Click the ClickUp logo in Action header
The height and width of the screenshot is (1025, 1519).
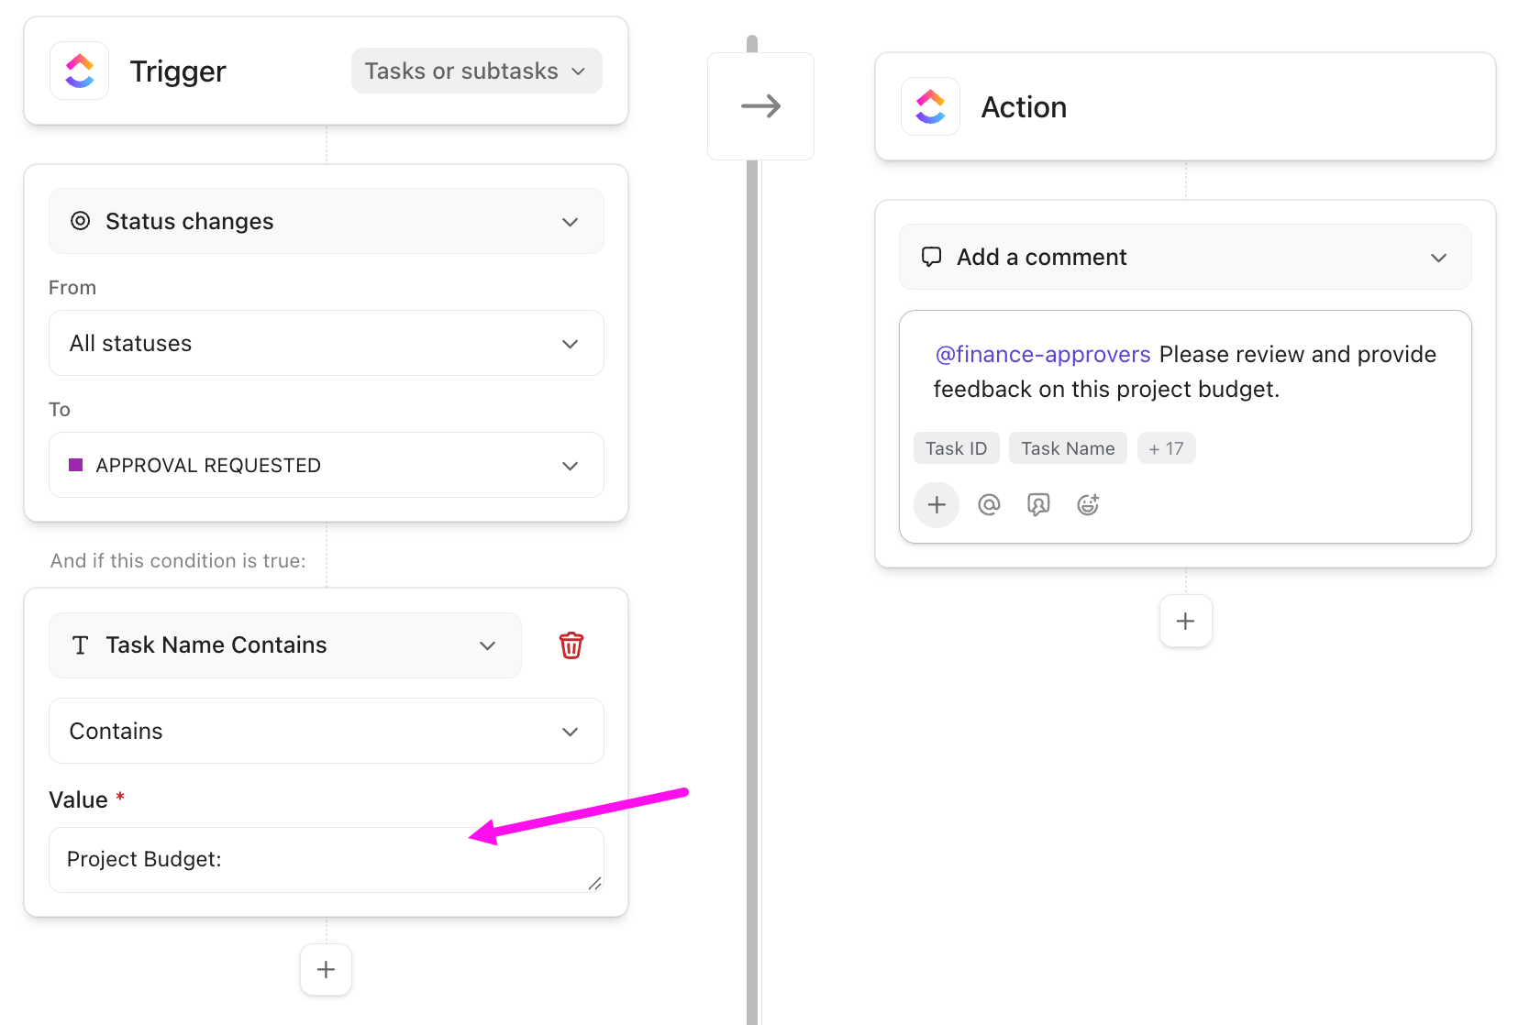[x=930, y=106]
